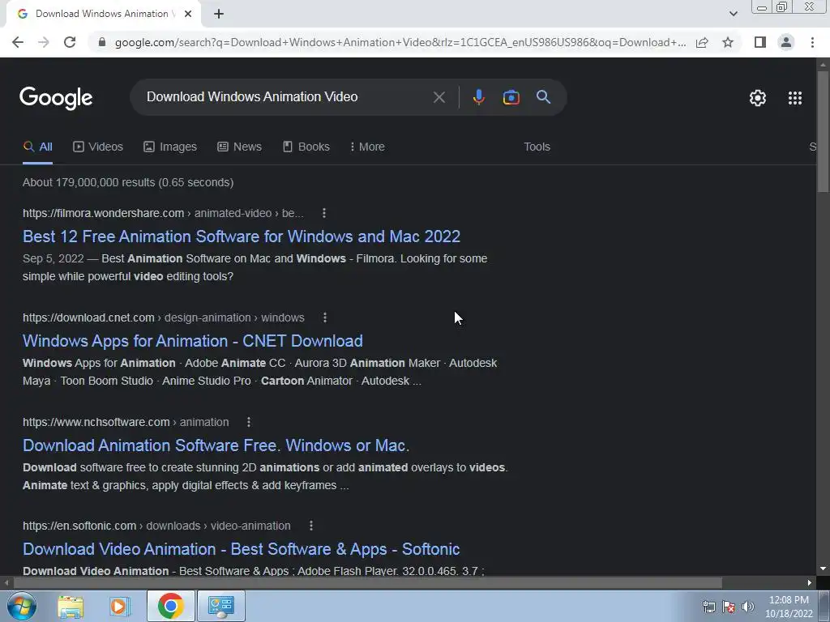This screenshot has height=622, width=830.
Task: Open Download Video Animation Softonic result
Action: point(241,550)
